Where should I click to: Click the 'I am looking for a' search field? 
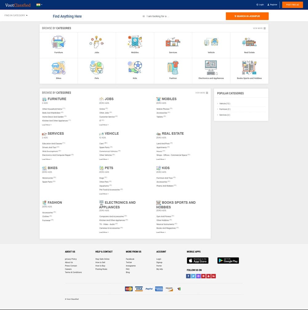coord(182,16)
